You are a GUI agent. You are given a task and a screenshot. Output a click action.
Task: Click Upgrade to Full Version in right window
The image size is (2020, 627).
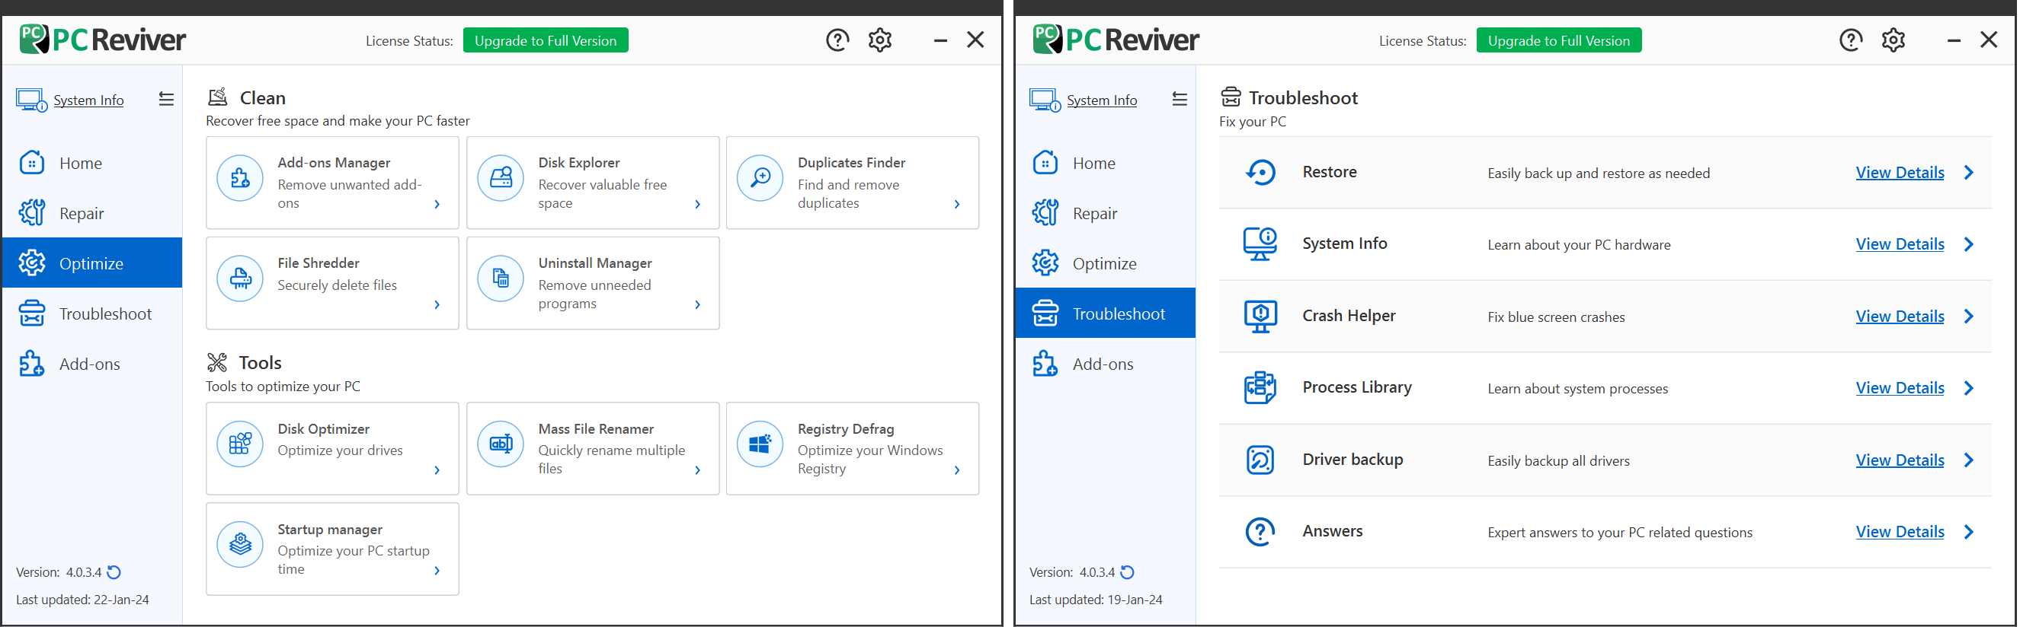(x=1559, y=40)
